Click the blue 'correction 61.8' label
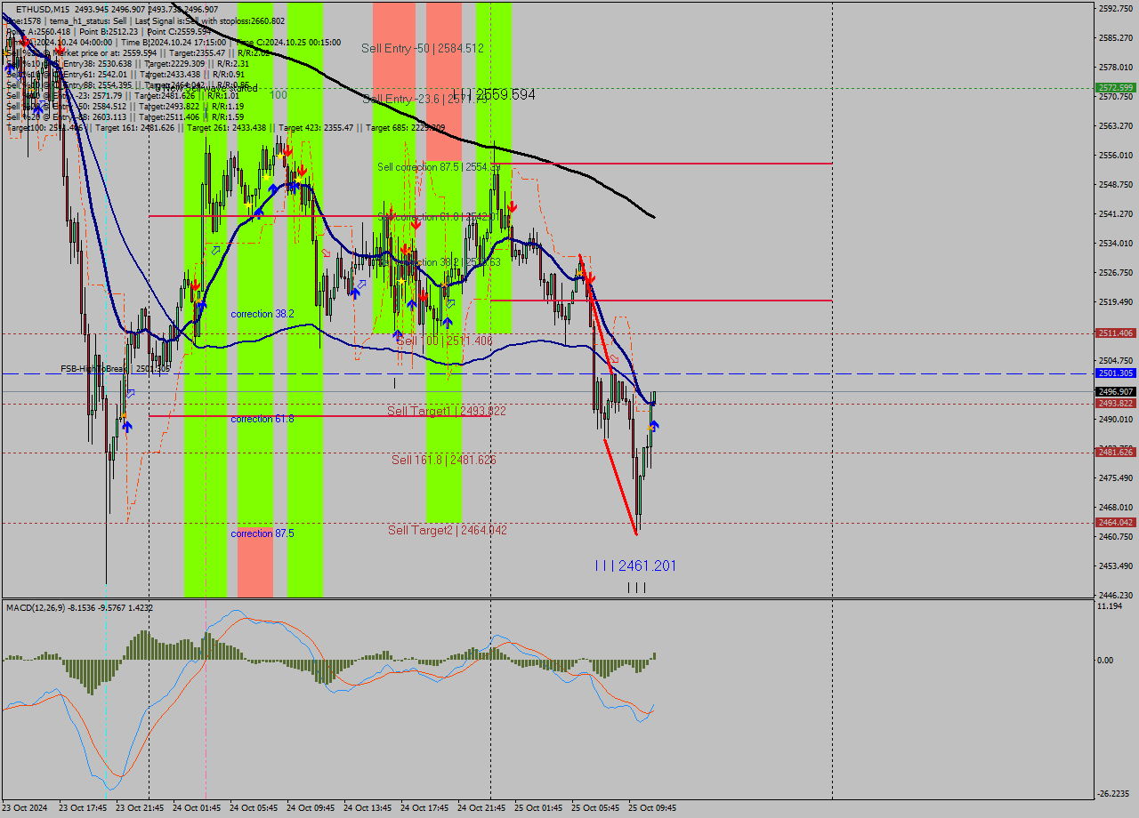This screenshot has width=1139, height=818. tap(263, 419)
